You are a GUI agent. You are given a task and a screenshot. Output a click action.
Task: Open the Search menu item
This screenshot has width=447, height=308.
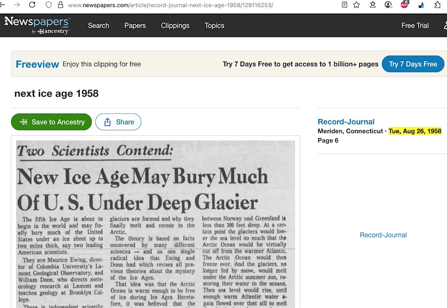(x=98, y=26)
